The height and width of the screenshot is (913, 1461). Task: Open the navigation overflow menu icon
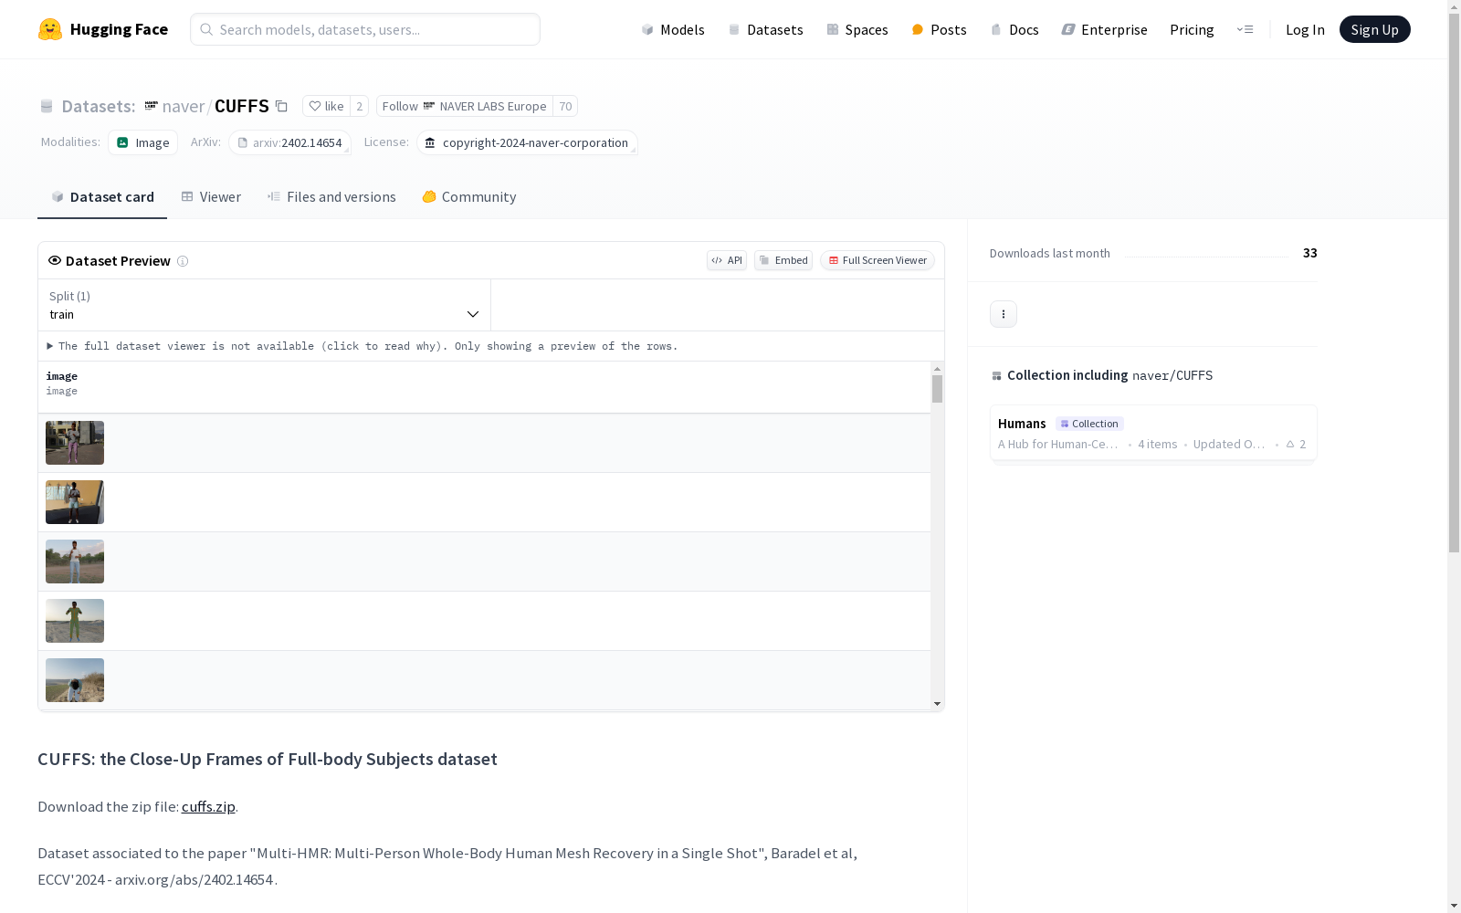[x=1245, y=29]
